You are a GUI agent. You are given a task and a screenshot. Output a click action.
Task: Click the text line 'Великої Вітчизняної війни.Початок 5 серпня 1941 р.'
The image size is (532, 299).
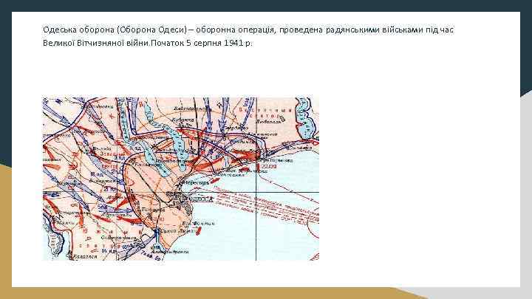148,44
